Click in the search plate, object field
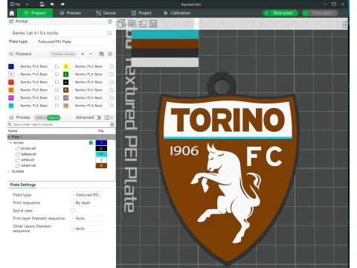This screenshot has height=268, width=357. 59,124
